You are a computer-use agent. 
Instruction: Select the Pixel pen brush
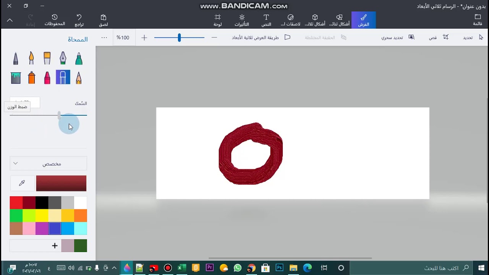point(16,58)
